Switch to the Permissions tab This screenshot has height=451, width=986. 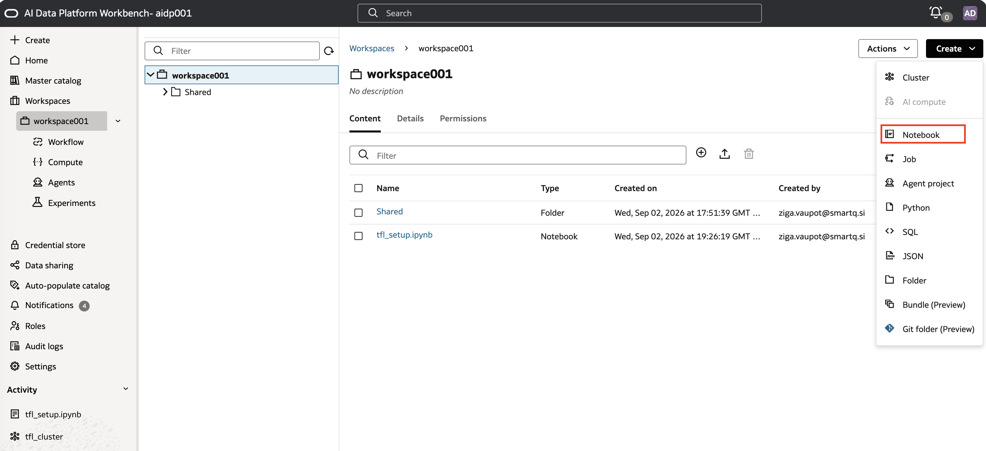pos(463,118)
